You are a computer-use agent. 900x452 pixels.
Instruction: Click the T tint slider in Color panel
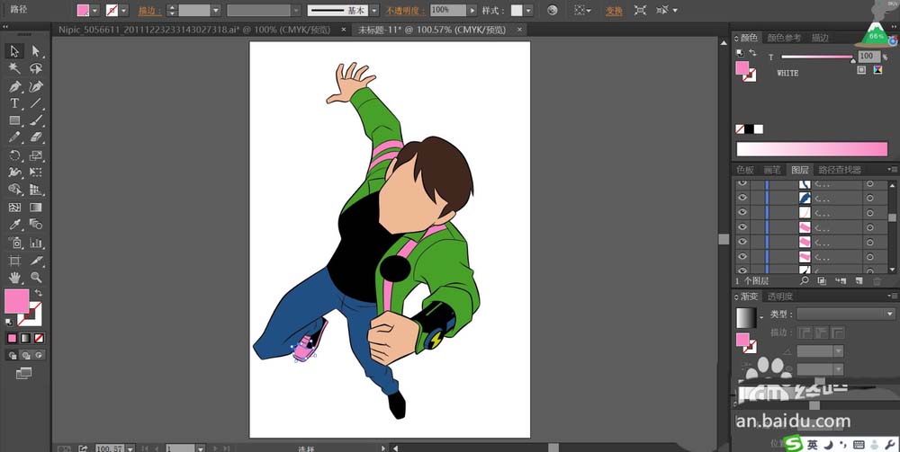[817, 57]
